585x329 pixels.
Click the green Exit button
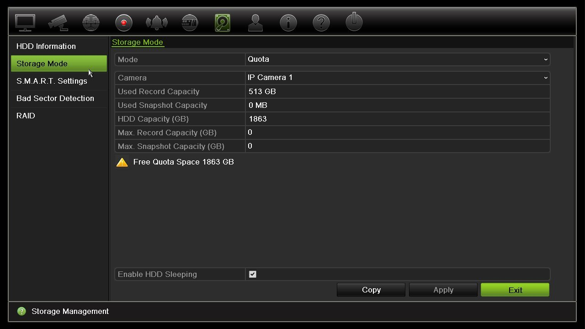click(x=515, y=290)
